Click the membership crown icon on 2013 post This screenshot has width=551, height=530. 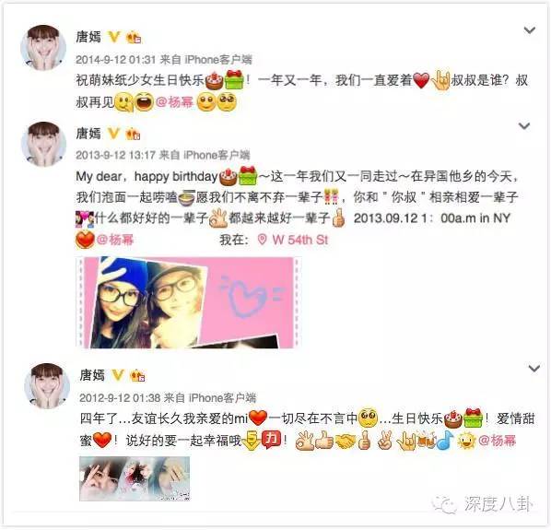pyautogui.click(x=134, y=134)
